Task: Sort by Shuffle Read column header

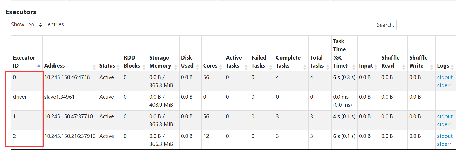Action: click(x=390, y=62)
